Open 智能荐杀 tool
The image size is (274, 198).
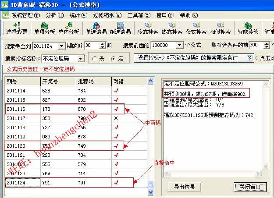(x=248, y=28)
